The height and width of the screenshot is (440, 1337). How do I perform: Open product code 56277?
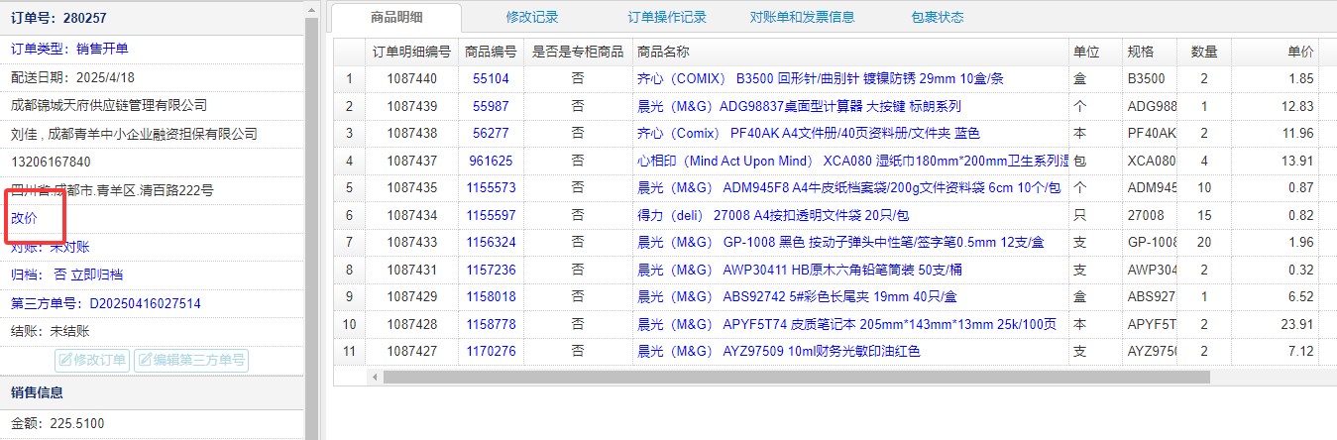click(x=491, y=133)
